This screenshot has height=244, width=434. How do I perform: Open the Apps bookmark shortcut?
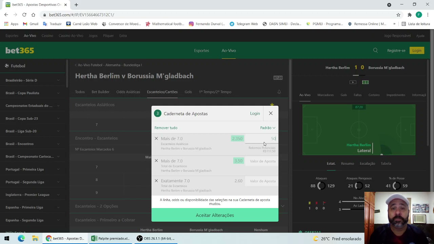pos(11,24)
